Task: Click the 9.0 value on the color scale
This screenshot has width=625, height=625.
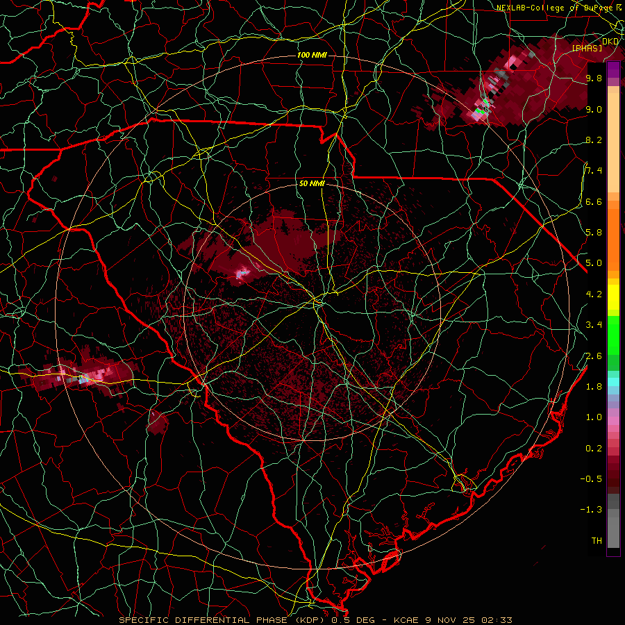Action: (594, 109)
